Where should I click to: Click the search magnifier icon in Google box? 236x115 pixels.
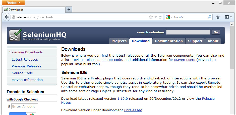coord(210,17)
